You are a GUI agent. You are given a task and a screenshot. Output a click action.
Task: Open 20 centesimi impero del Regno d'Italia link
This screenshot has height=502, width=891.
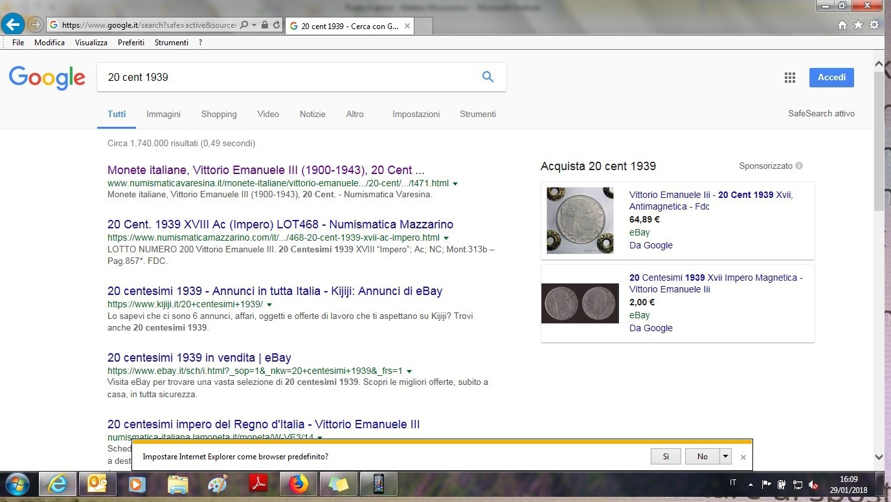(x=264, y=424)
